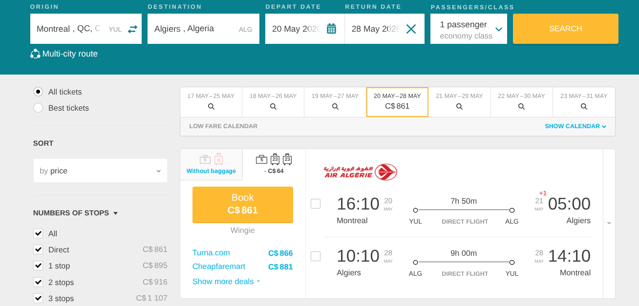
Task: Swap origin and destination arrows icon
Action: [132, 29]
